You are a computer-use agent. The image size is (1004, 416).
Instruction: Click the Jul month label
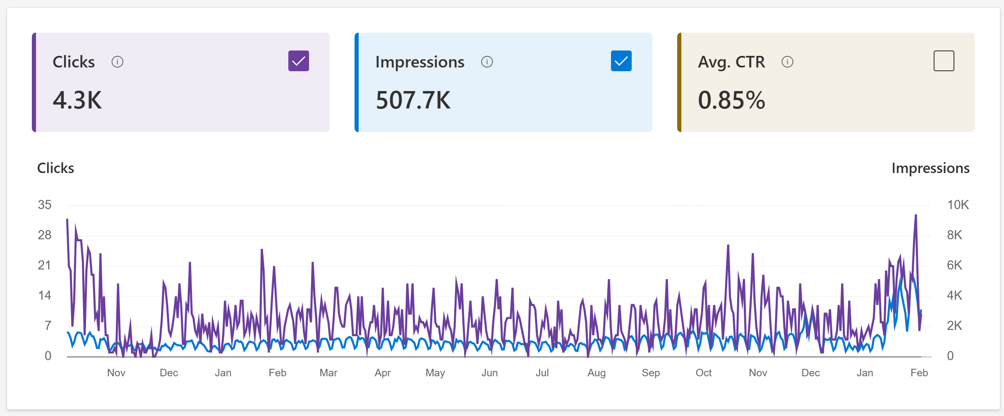(542, 373)
